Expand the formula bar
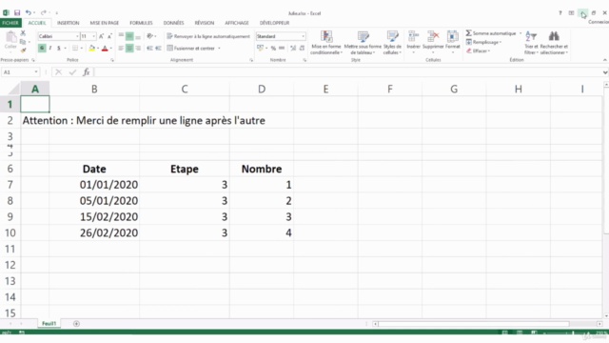Screen dimensions: 609x343 click(x=605, y=72)
